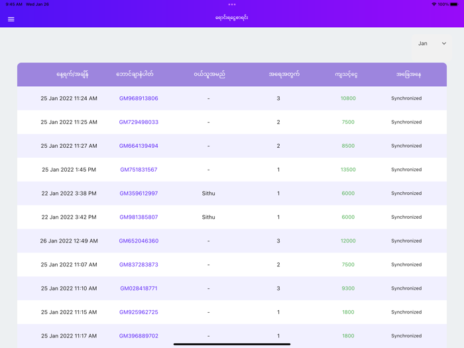This screenshot has height=348, width=464.
Task: Select date cell 25 Jan 2022 1:45 PM
Action: click(x=69, y=170)
